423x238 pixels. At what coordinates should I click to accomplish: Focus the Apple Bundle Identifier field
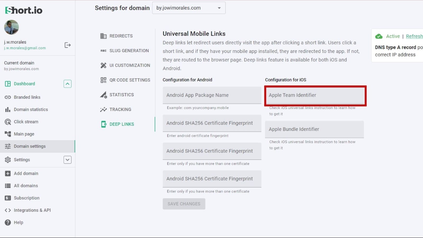[x=315, y=129]
